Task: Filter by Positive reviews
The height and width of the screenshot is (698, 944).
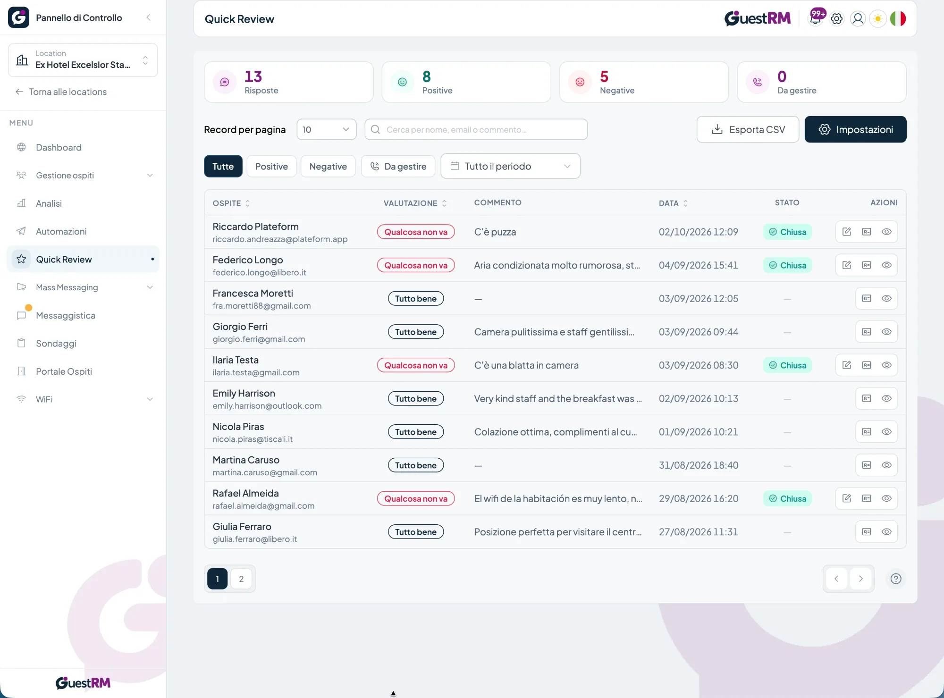Action: 271,166
